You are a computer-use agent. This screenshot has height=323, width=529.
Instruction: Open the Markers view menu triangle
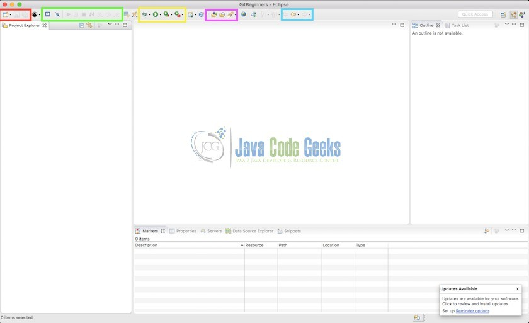tap(507, 230)
